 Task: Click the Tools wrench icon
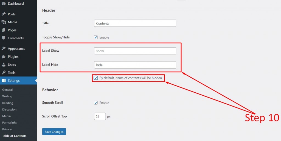coord(4,73)
